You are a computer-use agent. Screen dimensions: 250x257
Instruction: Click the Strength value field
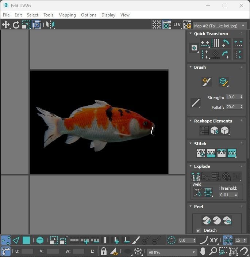tap(232, 97)
